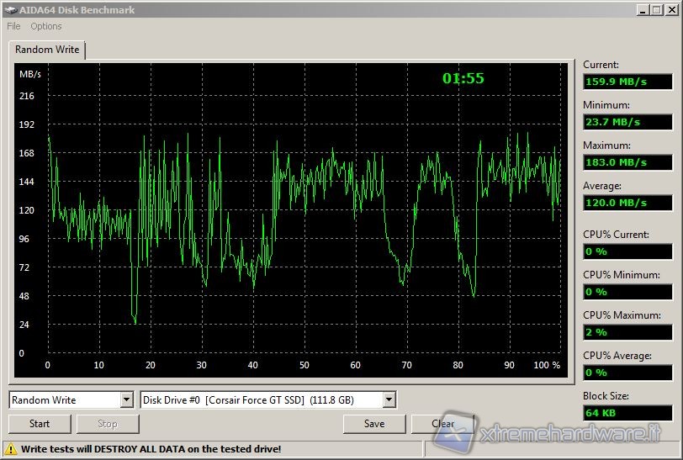This screenshot has width=683, height=460.
Task: Click the Maximum 183.0 MB/s readout
Action: (x=627, y=162)
